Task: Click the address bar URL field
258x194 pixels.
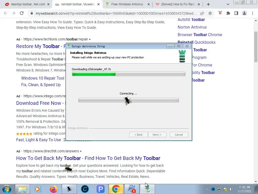Action: point(116,13)
